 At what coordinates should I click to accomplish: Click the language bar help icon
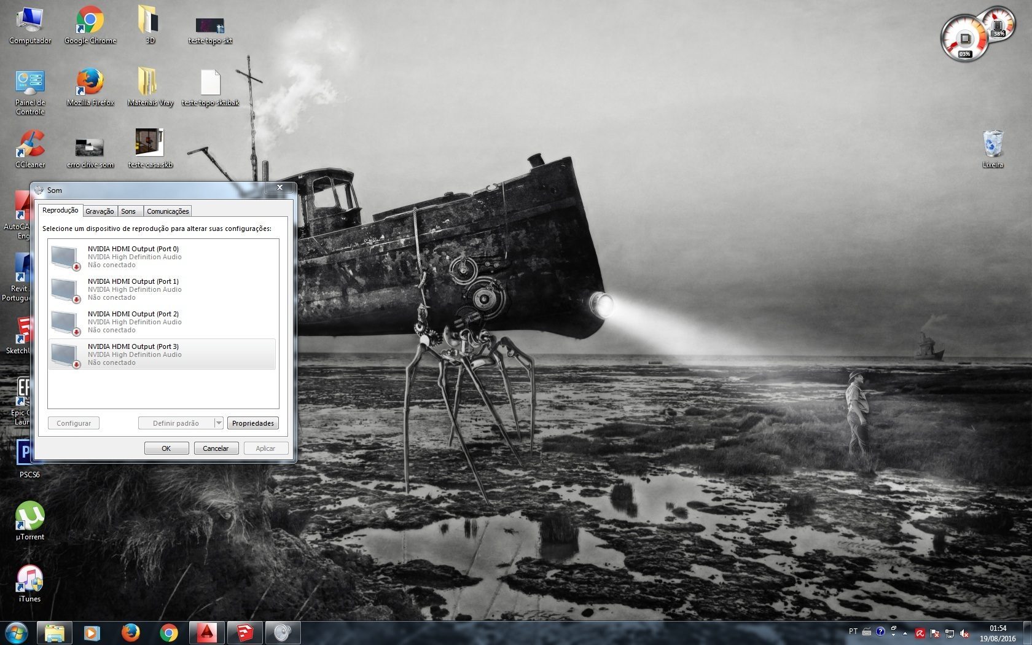tap(880, 631)
